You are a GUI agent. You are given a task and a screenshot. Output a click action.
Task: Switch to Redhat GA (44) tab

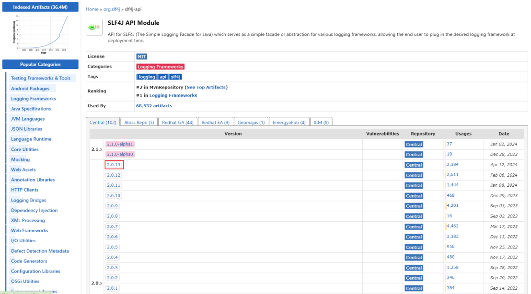[177, 123]
